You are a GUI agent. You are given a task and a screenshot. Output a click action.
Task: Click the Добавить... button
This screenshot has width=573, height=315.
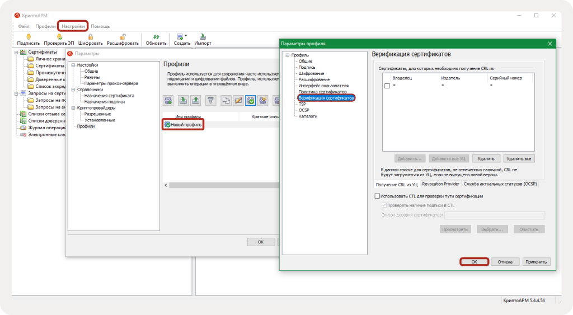click(410, 158)
